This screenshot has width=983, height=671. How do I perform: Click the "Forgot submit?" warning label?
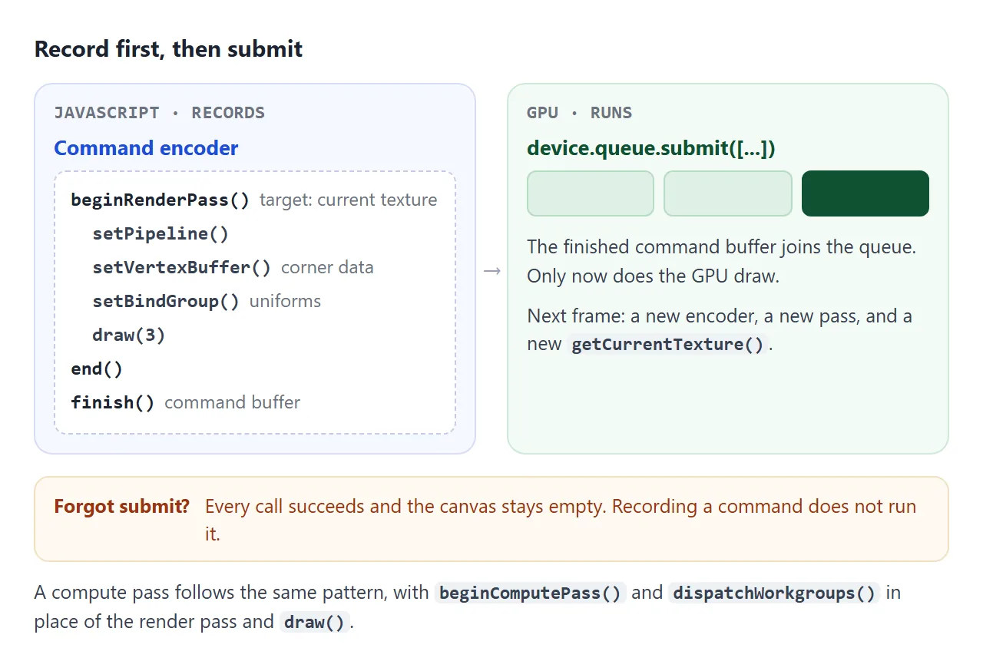[x=121, y=507]
